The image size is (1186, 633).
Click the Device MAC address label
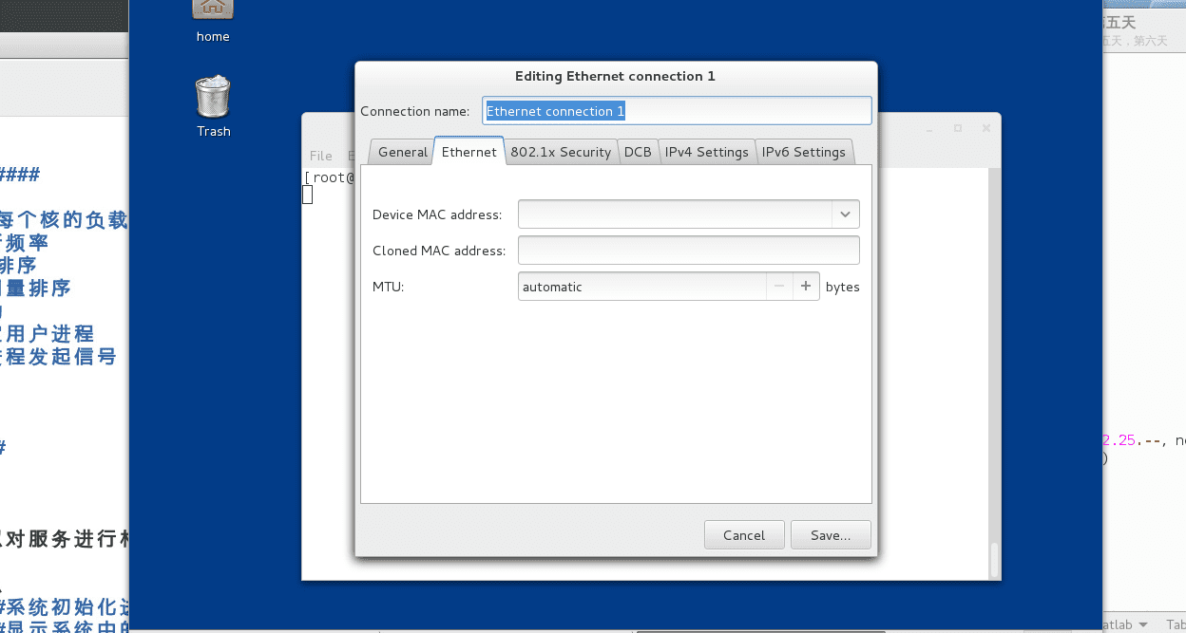437,214
